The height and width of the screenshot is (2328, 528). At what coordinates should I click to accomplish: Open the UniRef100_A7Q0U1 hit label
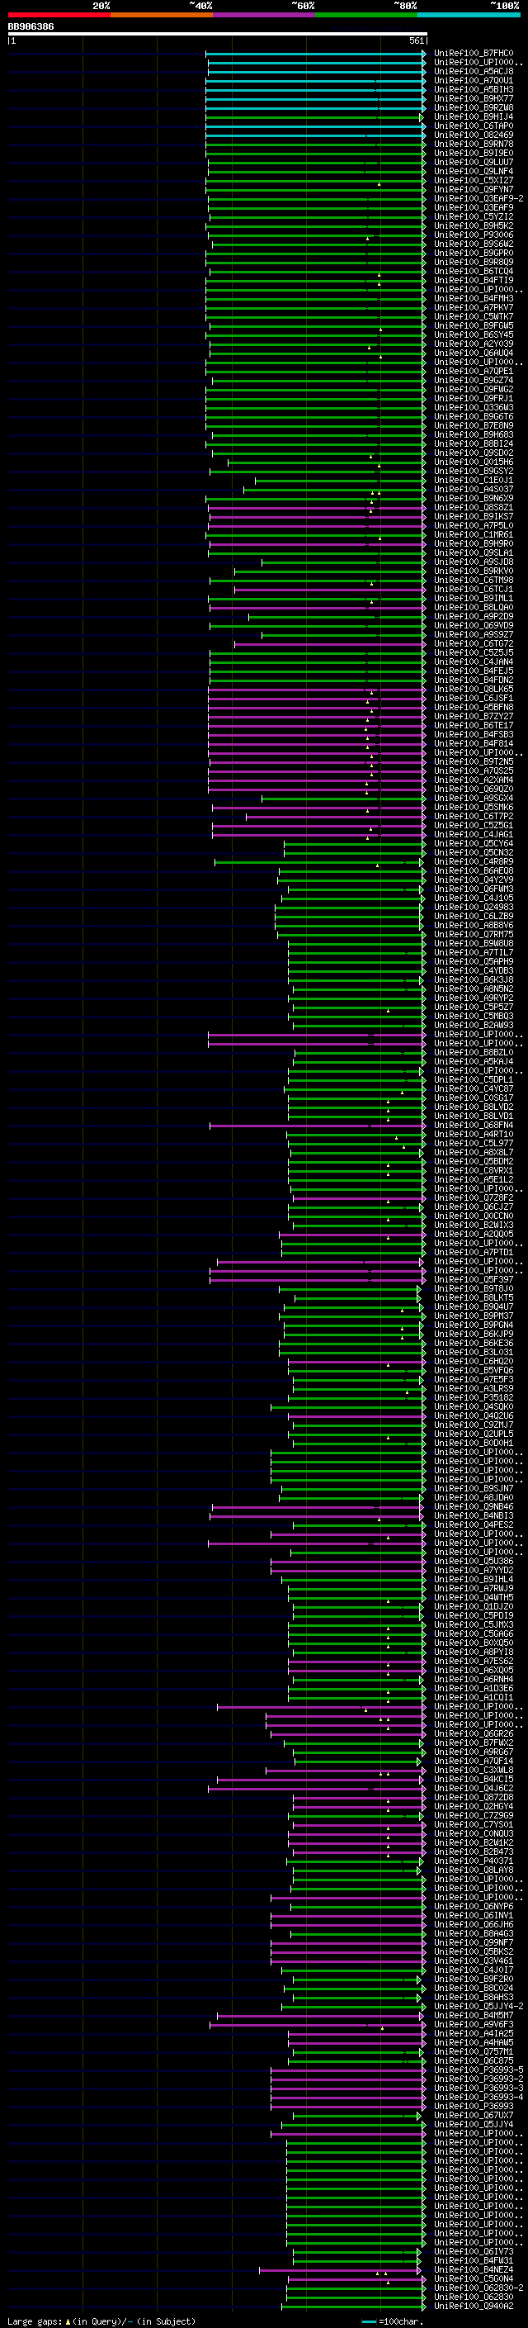pyautogui.click(x=474, y=80)
